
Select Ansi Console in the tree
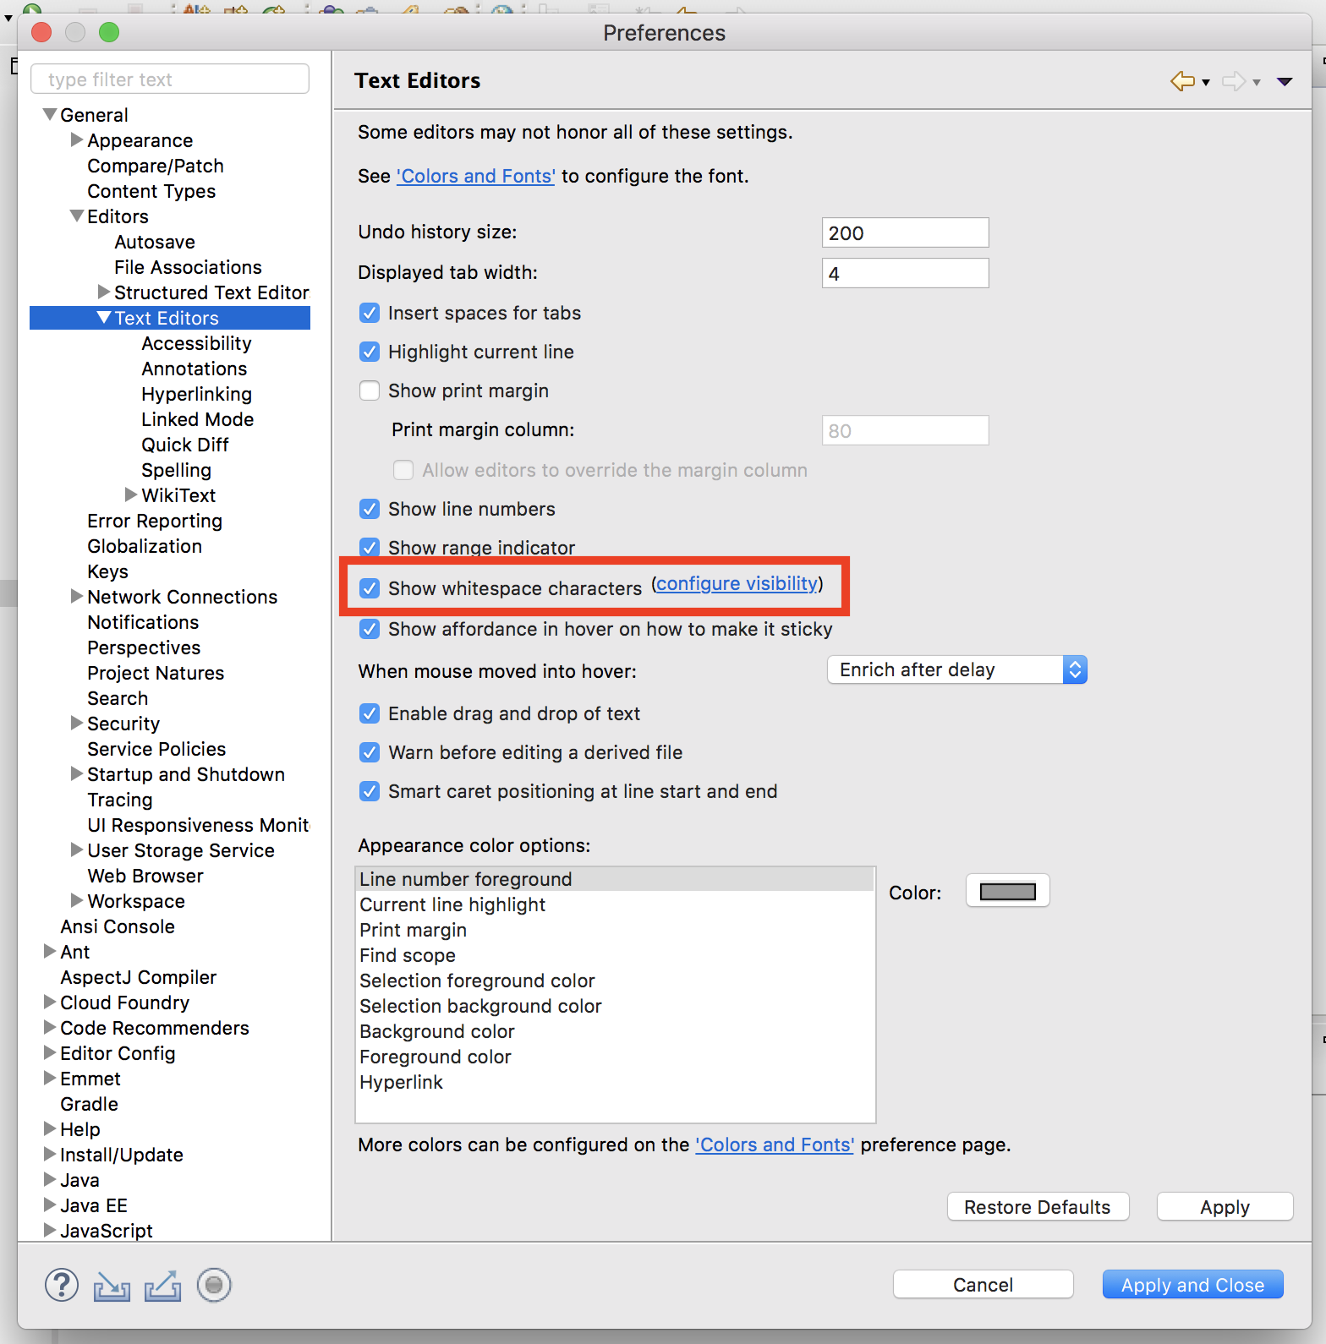(118, 926)
